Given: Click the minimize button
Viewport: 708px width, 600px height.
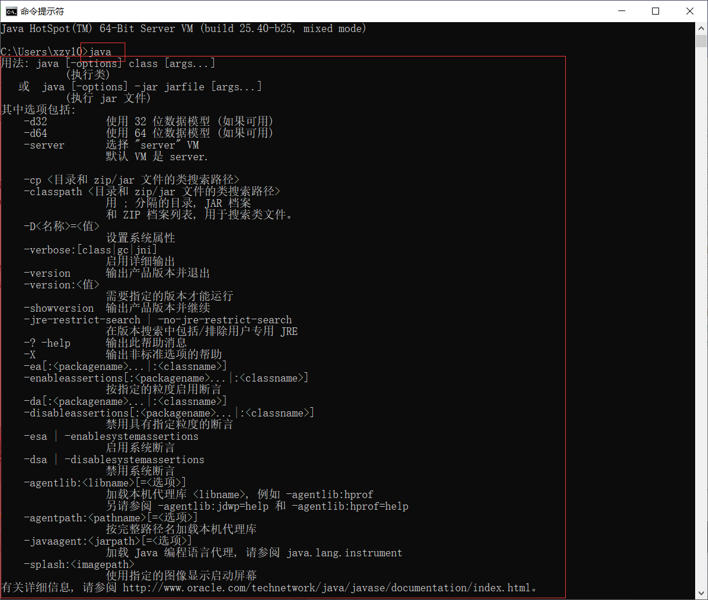Looking at the screenshot, I should pyautogui.click(x=621, y=10).
